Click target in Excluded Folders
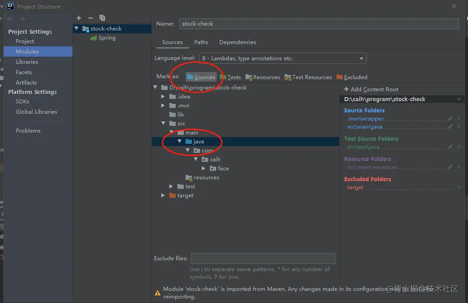468x303 pixels. (355, 188)
